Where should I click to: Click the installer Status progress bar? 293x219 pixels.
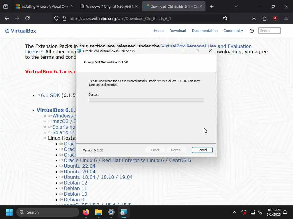coord(146,100)
